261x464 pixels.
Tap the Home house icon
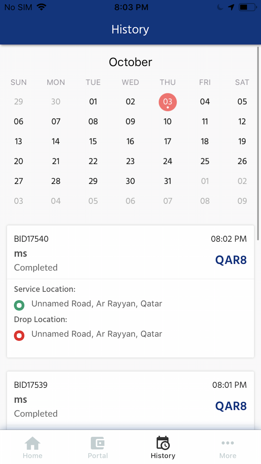pos(32,443)
